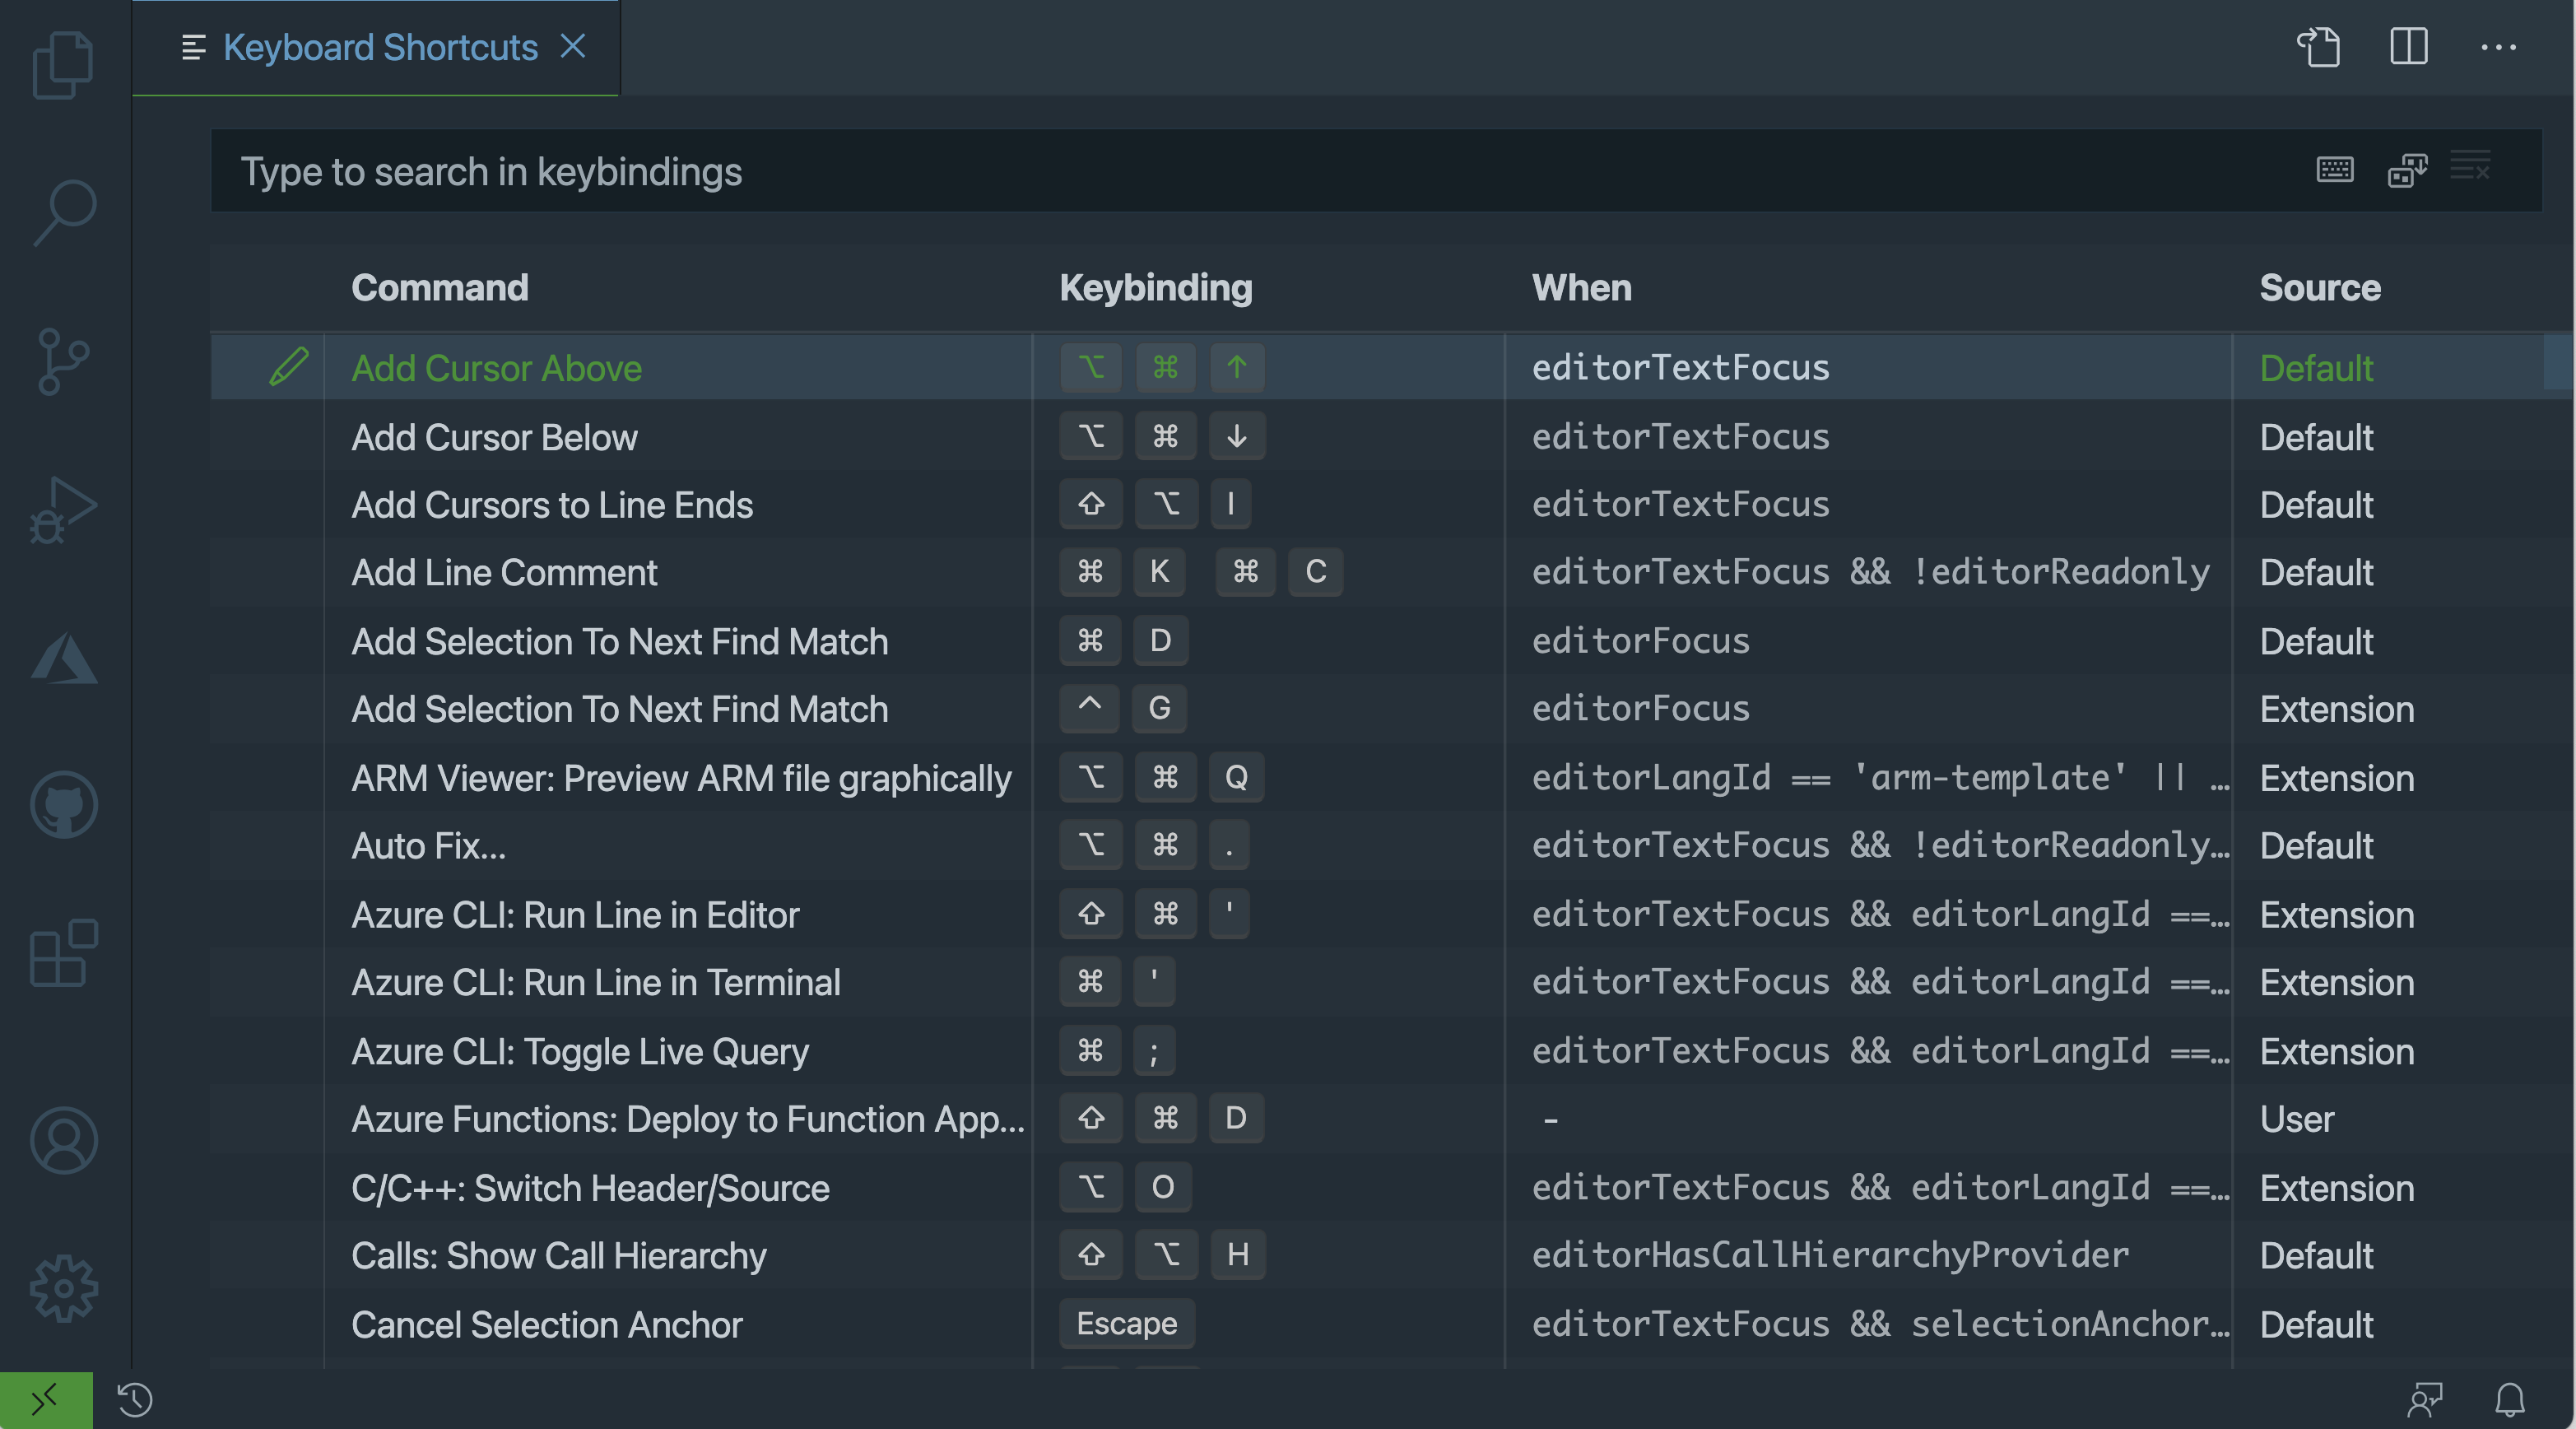Open the local history icon
This screenshot has width=2576, height=1429.
(133, 1401)
